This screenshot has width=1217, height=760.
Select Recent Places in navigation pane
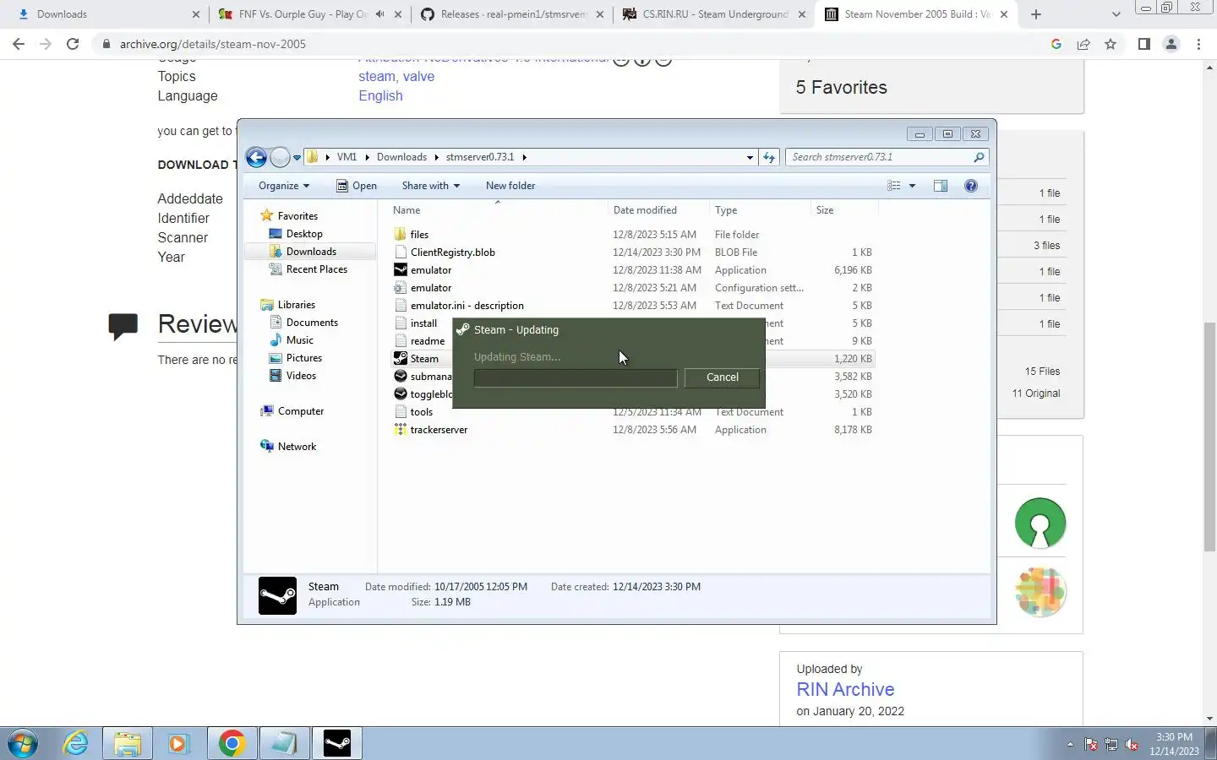coord(316,269)
